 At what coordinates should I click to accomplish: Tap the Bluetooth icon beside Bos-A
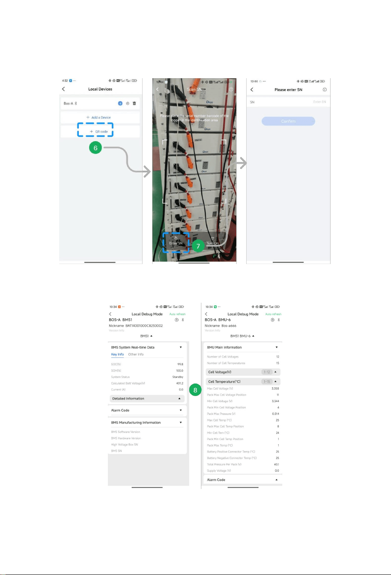coord(76,103)
